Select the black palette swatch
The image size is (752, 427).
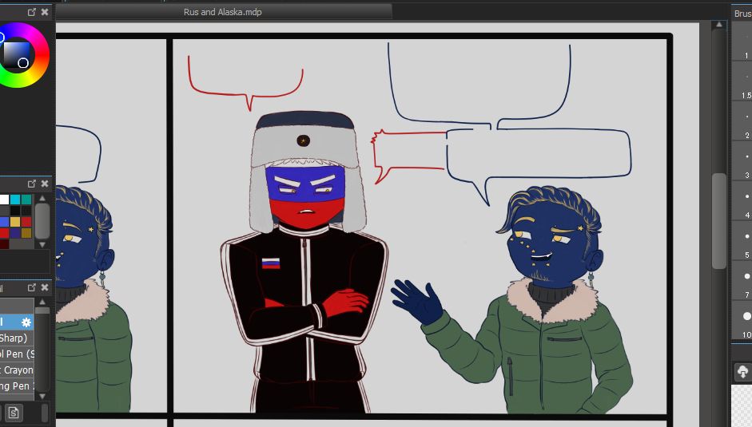[x=15, y=211]
